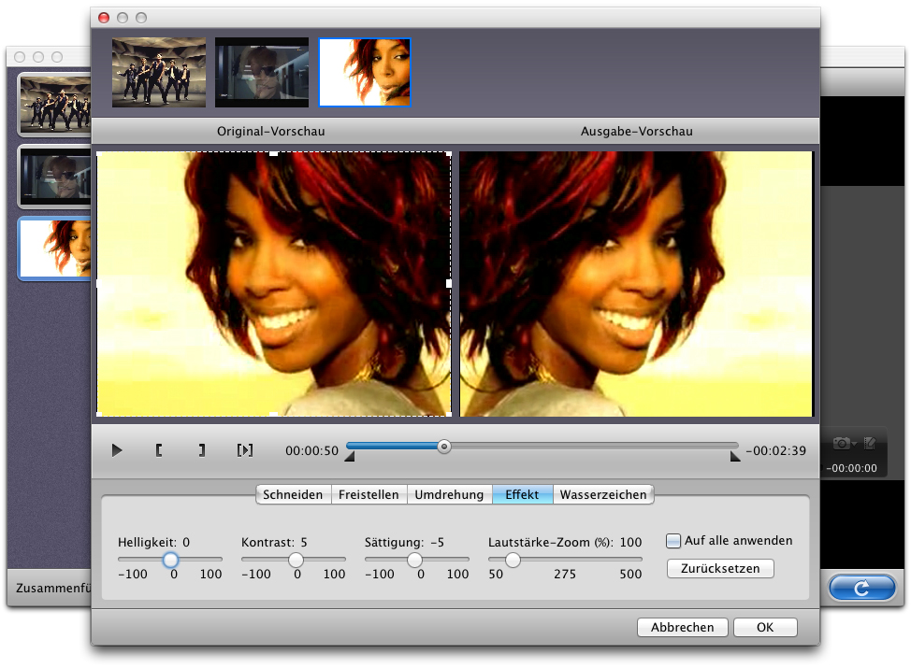Click the camera snapshot icon
The image size is (911, 668).
(x=842, y=443)
